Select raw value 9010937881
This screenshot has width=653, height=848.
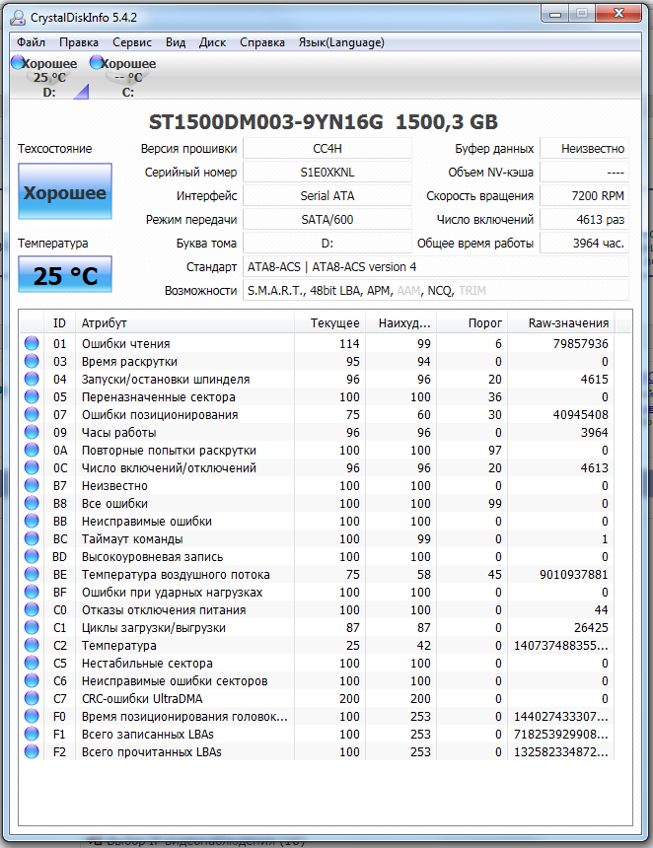pos(573,574)
